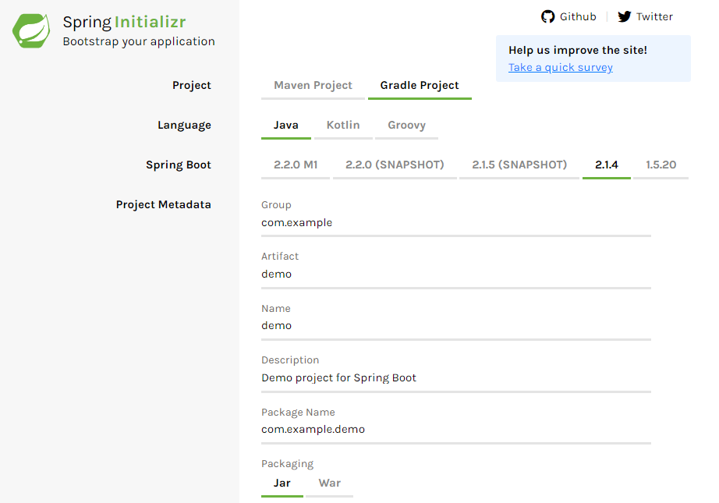Screen dimensions: 719x503
Task: Click the 'Group' field label
Action: coord(276,205)
